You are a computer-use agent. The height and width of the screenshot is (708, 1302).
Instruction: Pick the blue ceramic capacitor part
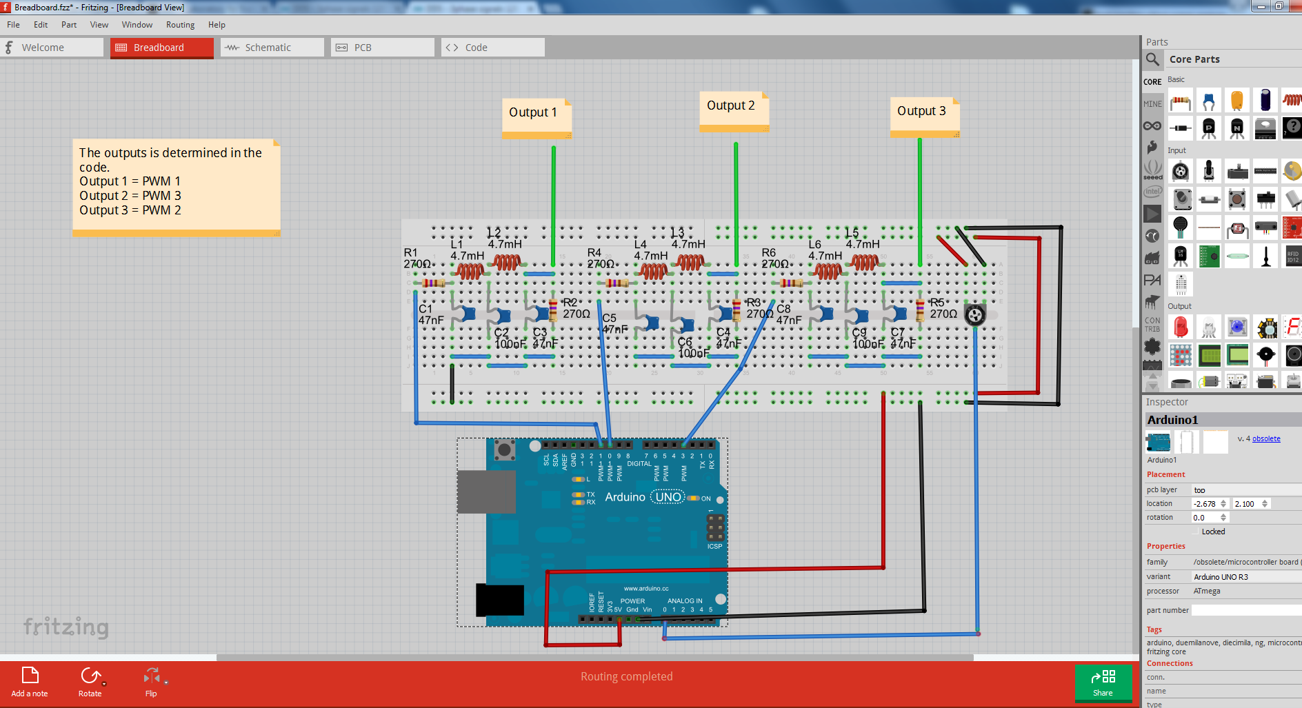click(x=1209, y=101)
